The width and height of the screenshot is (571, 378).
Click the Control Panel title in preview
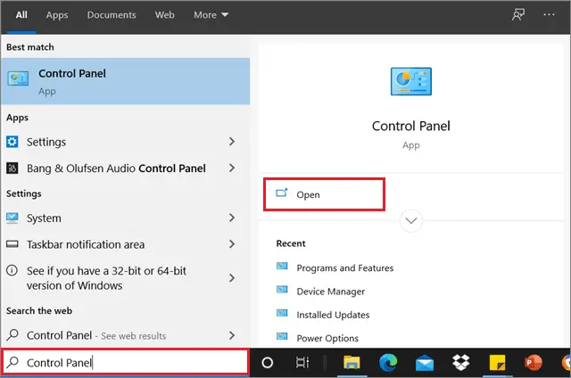pos(410,126)
